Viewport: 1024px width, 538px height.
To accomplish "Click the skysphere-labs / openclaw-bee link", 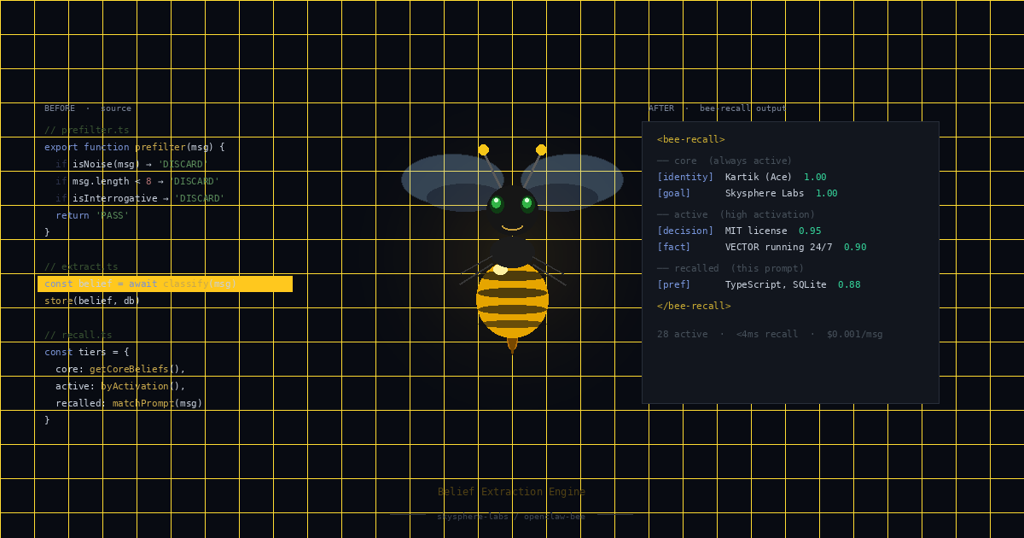I will tap(512, 516).
